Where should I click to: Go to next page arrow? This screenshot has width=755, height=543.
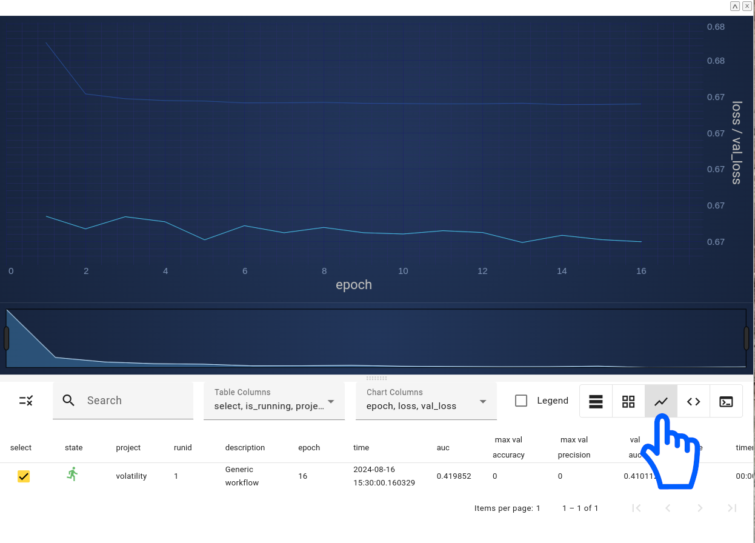click(x=700, y=508)
